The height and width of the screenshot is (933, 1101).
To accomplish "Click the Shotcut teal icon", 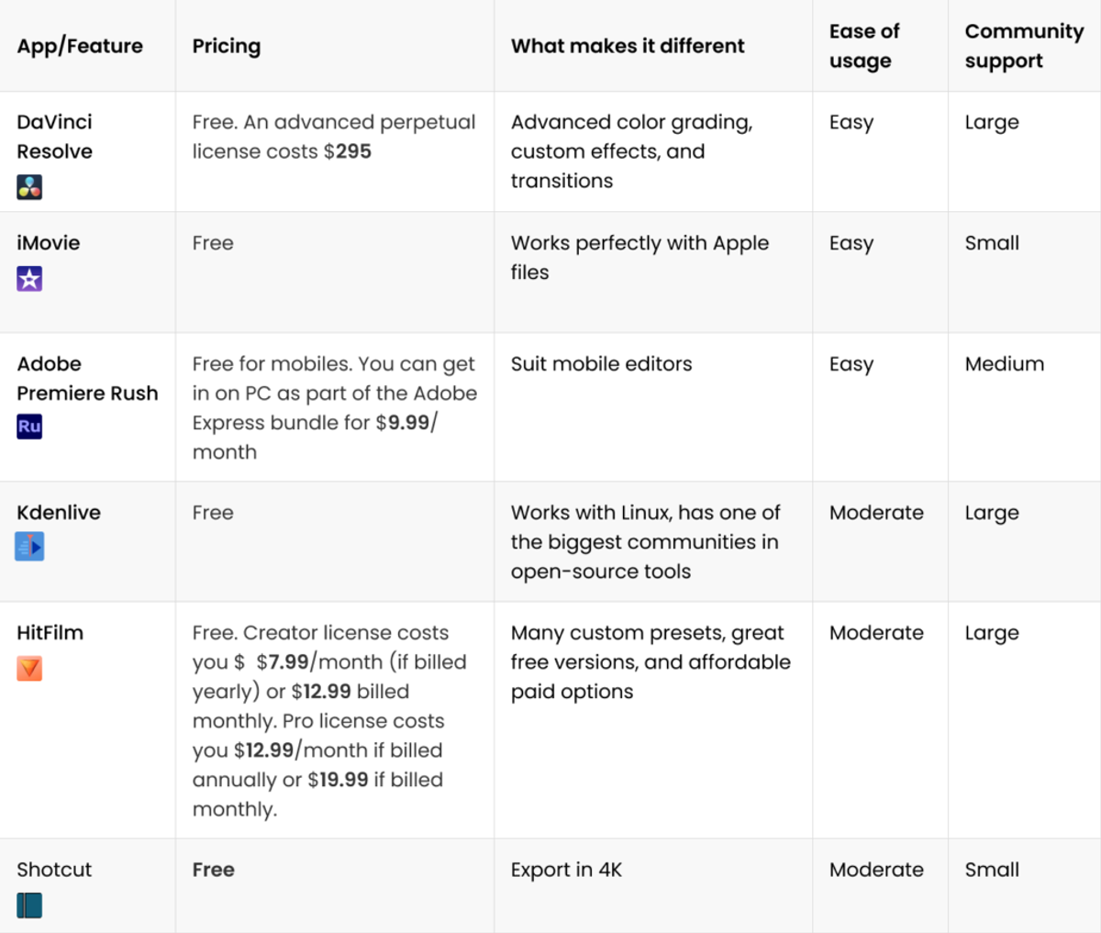I will click(x=29, y=906).
